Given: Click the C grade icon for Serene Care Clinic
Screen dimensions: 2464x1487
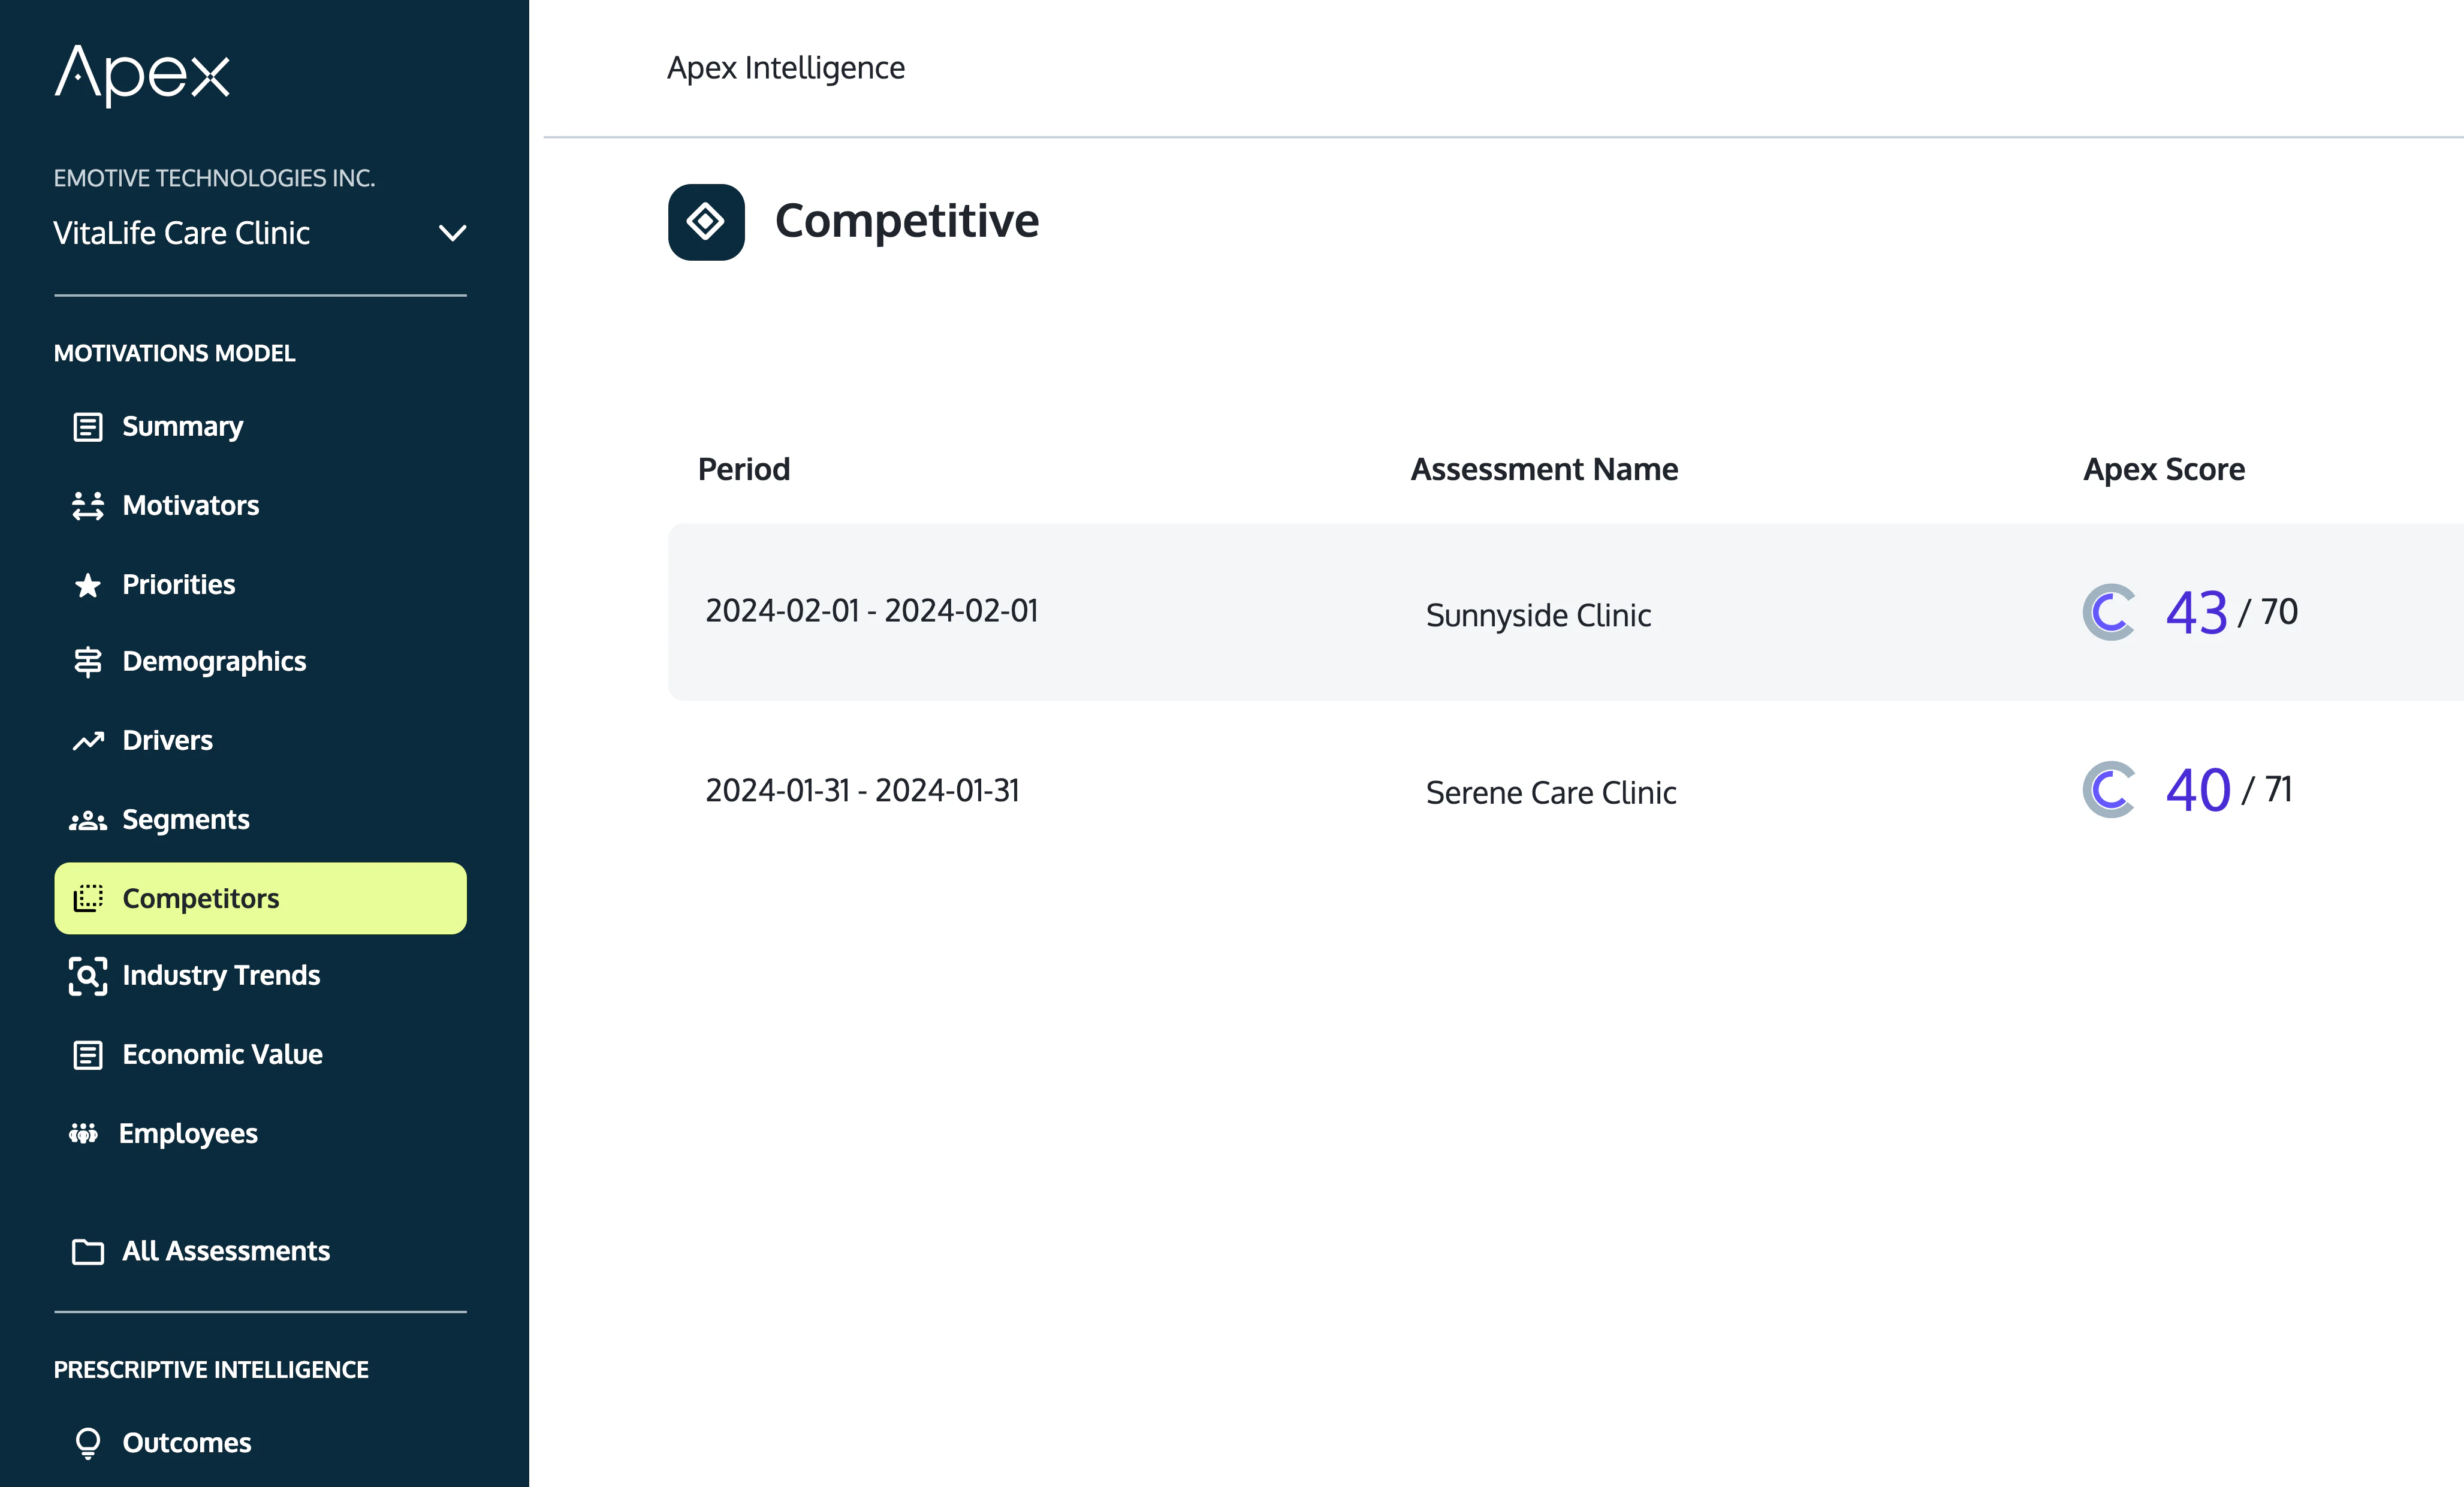Looking at the screenshot, I should (2110, 790).
